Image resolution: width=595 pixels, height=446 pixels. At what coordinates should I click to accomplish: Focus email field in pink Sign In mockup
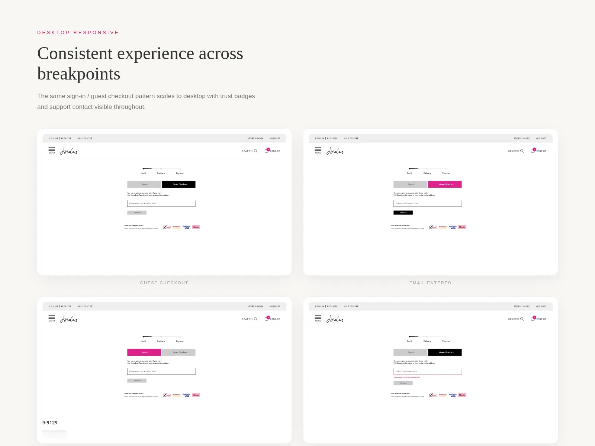tap(161, 371)
